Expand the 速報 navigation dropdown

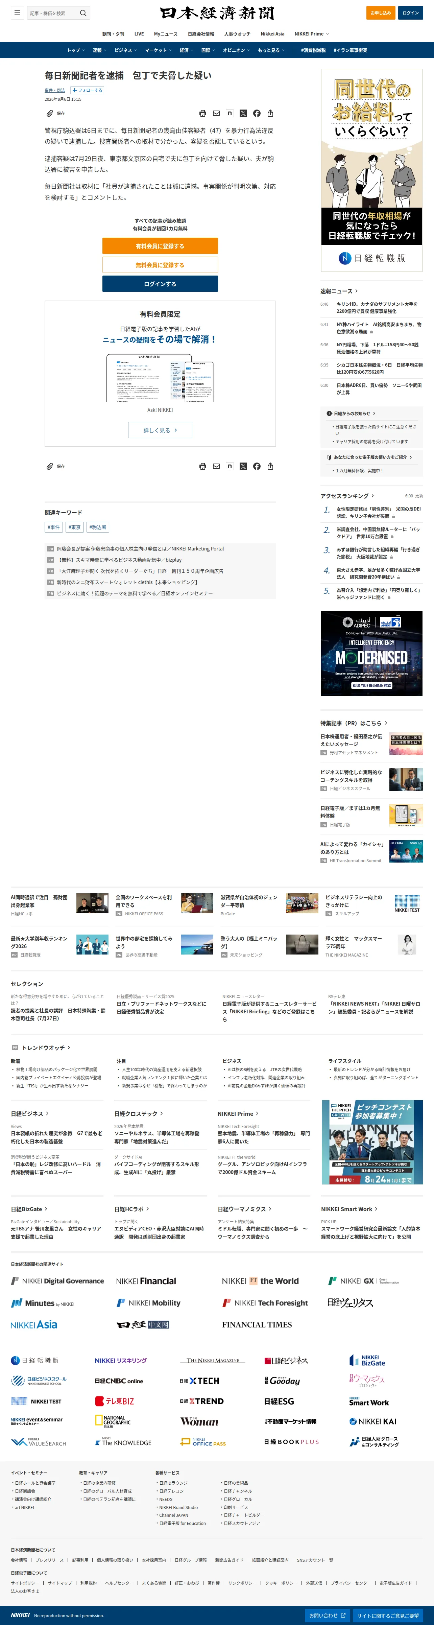[x=99, y=50]
